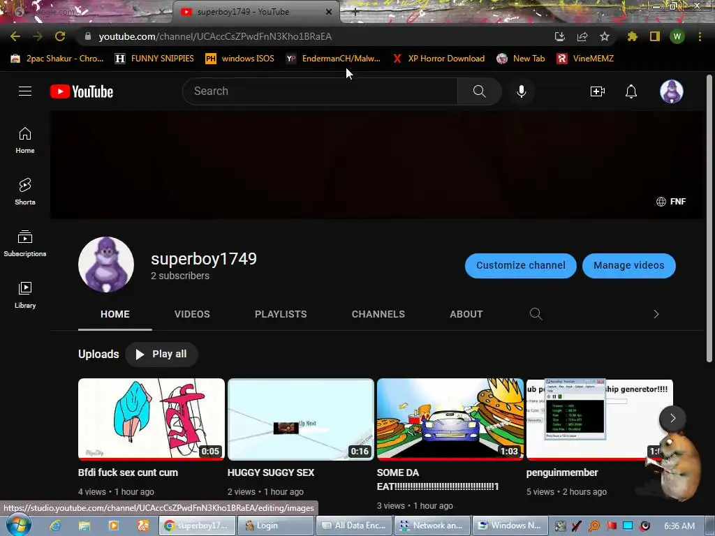Open Subscriptions in sidebar
The width and height of the screenshot is (715, 536).
[x=25, y=244]
